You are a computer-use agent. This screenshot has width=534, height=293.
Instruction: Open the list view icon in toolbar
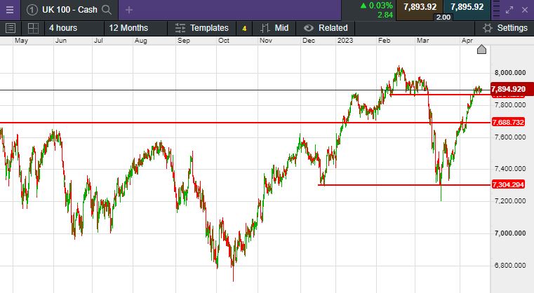[11, 28]
